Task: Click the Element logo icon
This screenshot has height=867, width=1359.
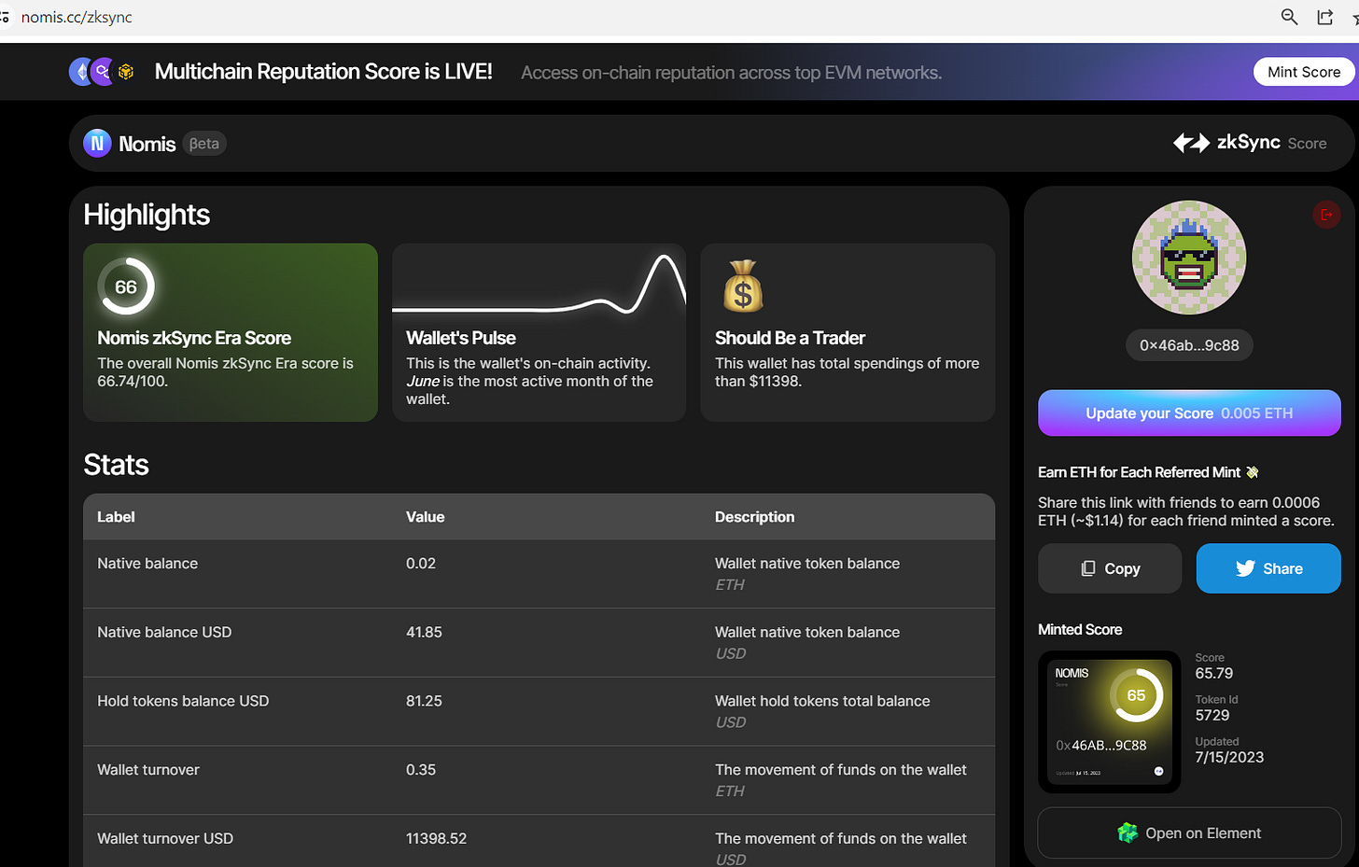Action: (x=1128, y=832)
